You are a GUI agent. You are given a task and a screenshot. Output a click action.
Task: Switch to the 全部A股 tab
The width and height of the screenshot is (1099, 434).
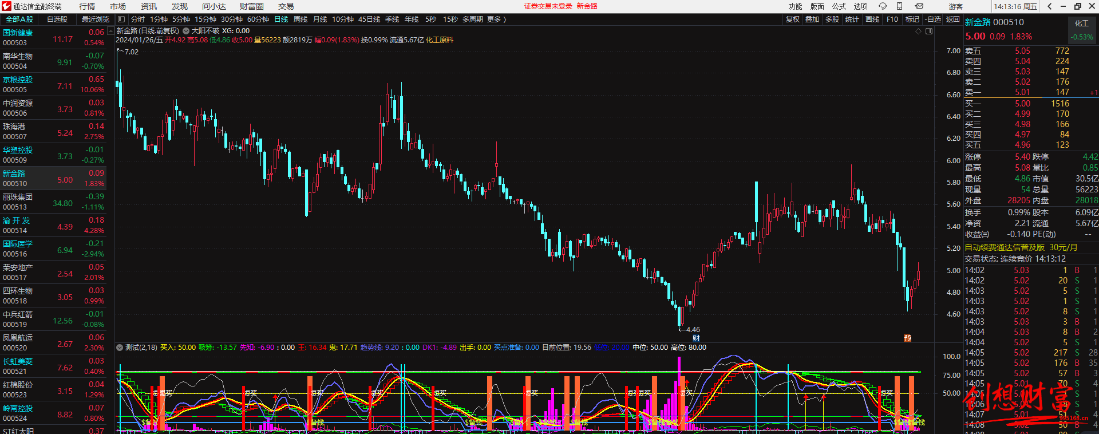(x=19, y=19)
